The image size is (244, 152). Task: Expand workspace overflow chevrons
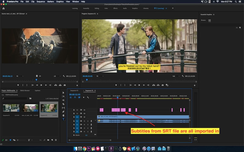click(173, 8)
